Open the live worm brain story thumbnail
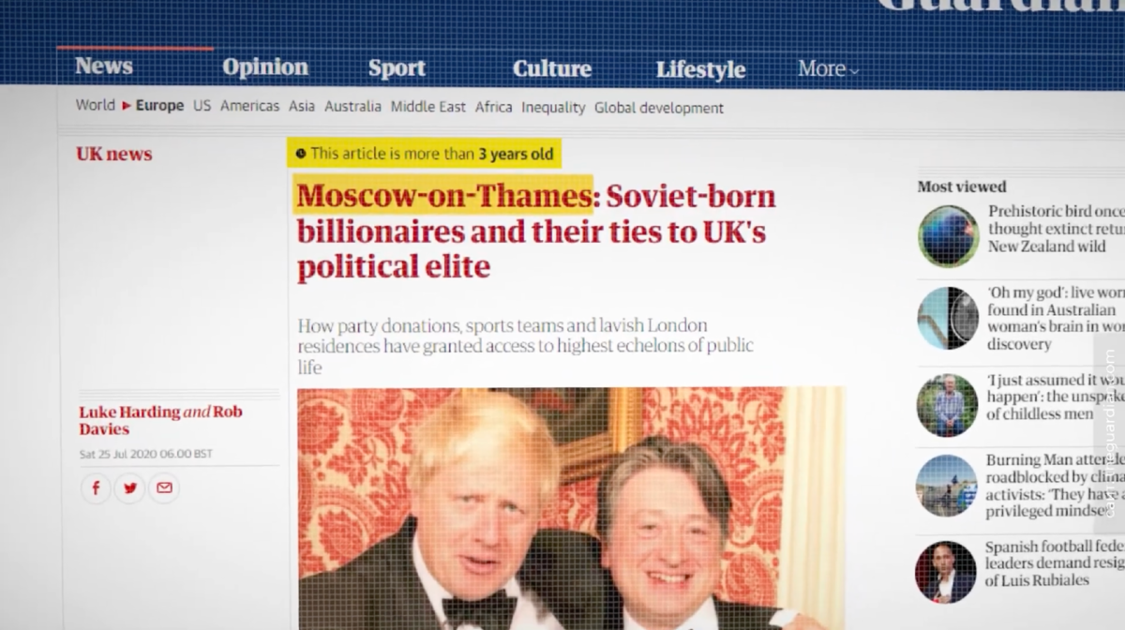Screen dimensions: 1125x630 (x=948, y=319)
